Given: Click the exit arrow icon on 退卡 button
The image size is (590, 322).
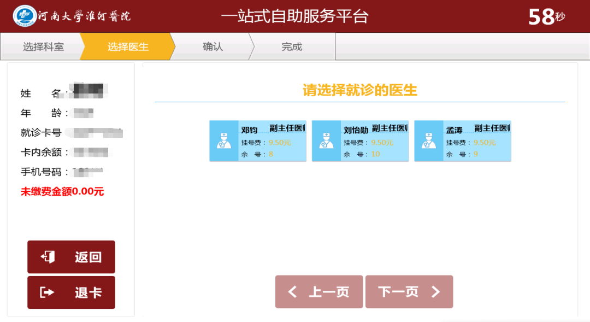Looking at the screenshot, I should pyautogui.click(x=47, y=292).
